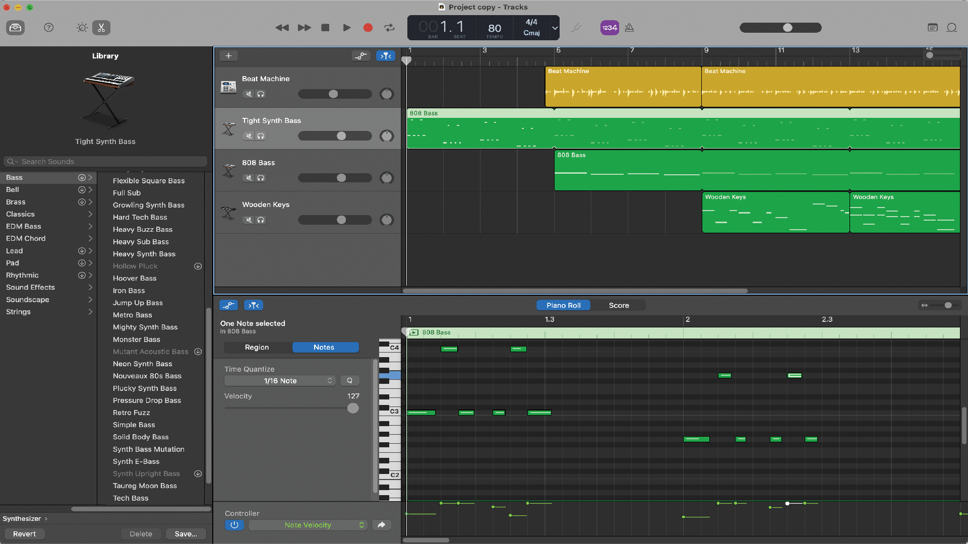The height and width of the screenshot is (544, 968).
Task: Click the Beat Machine pan knob
Action: (387, 94)
